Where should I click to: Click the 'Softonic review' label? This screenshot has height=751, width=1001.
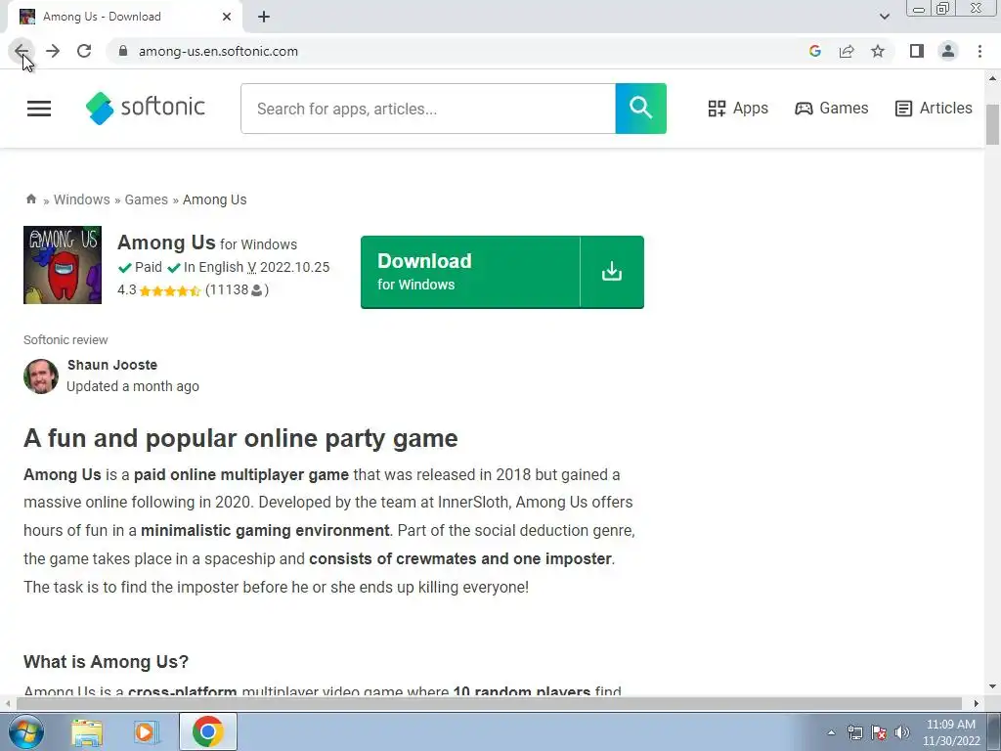[x=65, y=339]
